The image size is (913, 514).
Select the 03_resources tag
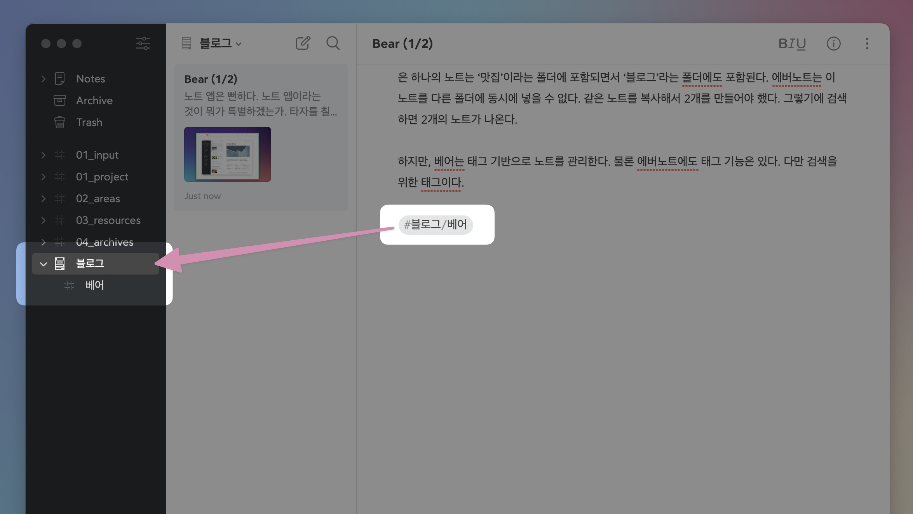pos(108,220)
